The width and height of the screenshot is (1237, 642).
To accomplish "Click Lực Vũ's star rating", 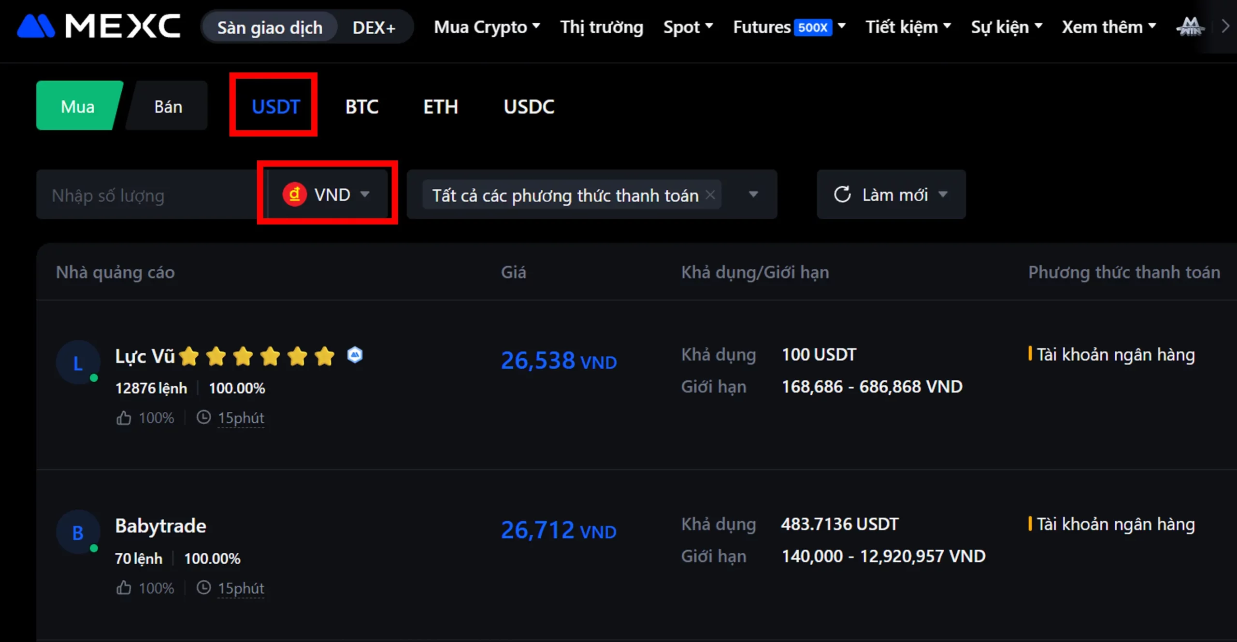I will click(x=257, y=356).
